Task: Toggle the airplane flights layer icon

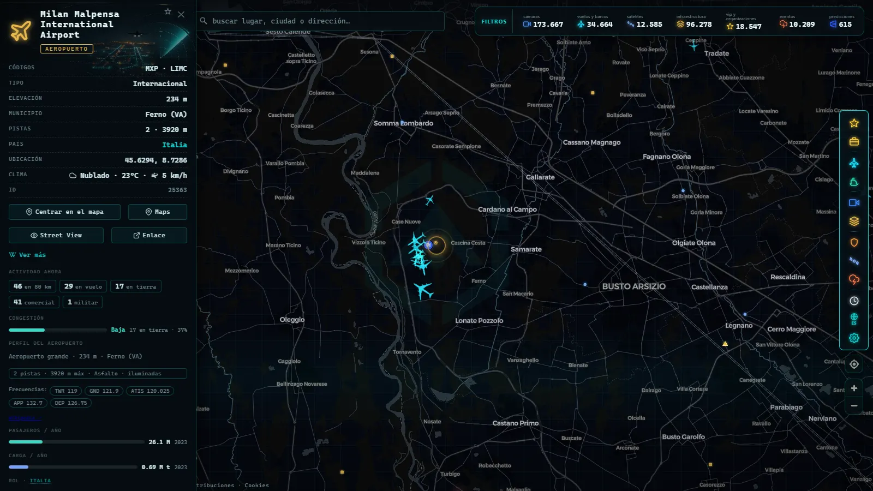Action: point(854,163)
